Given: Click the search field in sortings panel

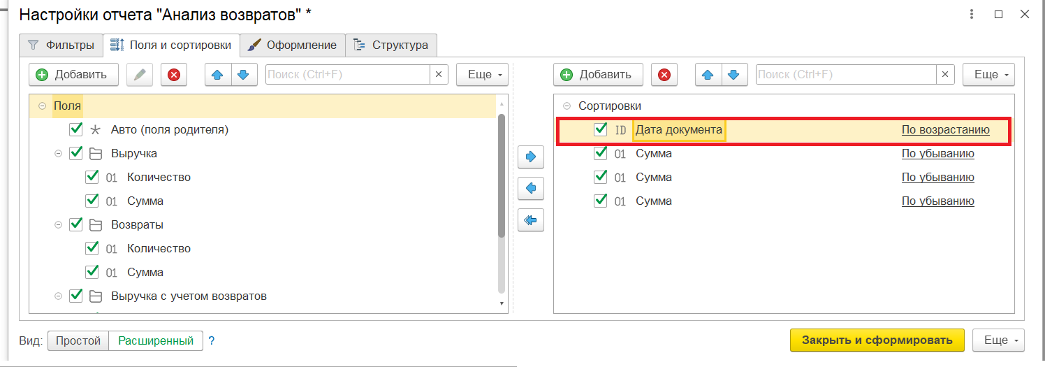Looking at the screenshot, I should pyautogui.click(x=845, y=75).
